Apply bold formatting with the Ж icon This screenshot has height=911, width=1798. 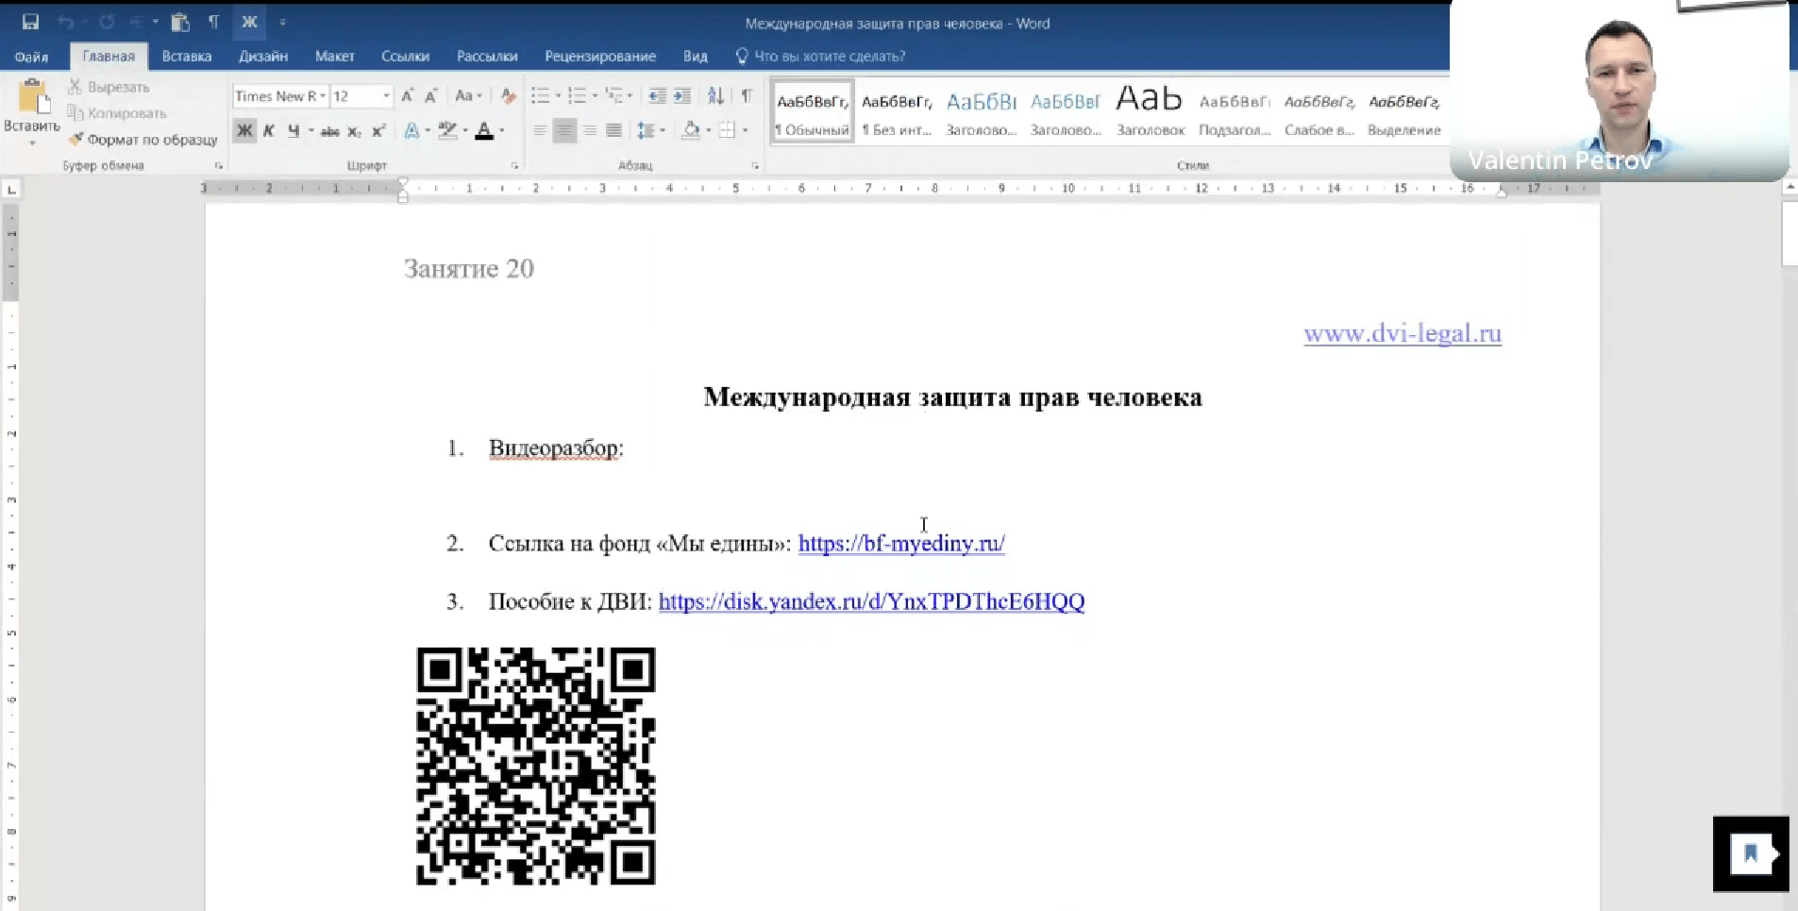(245, 130)
